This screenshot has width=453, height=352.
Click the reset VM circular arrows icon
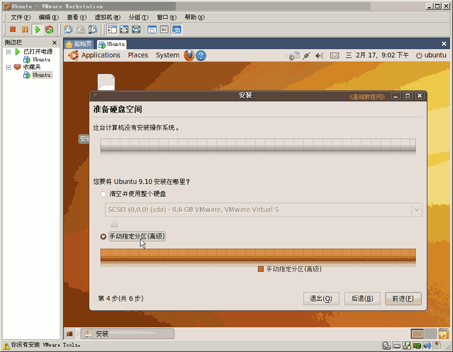pyautogui.click(x=49, y=29)
